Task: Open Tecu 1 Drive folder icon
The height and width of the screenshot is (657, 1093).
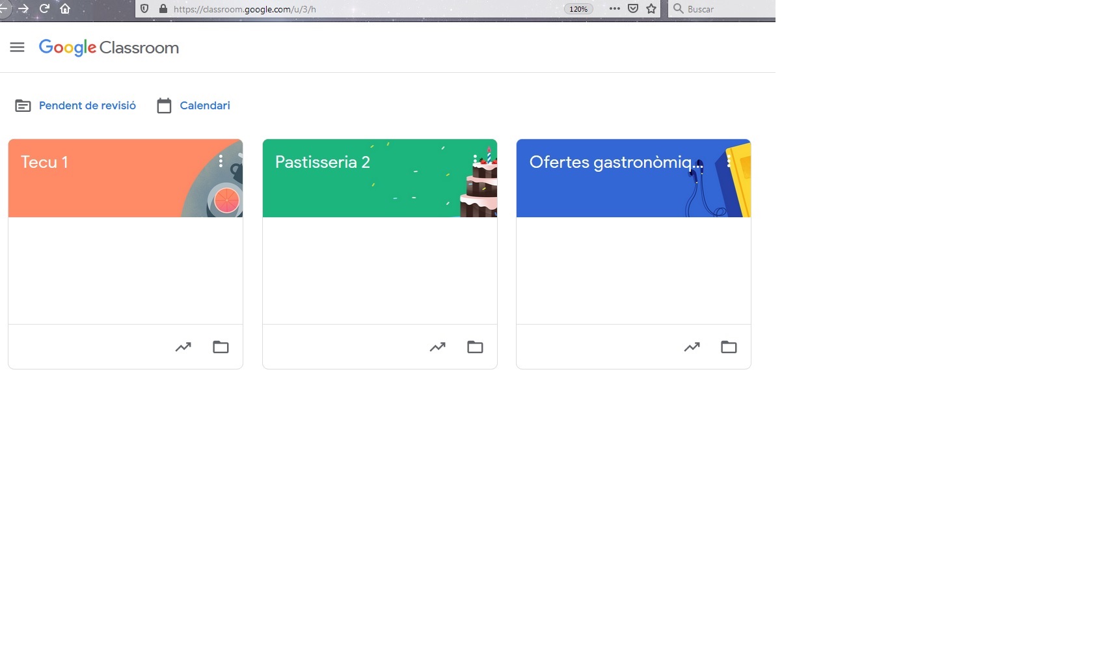Action: click(x=221, y=347)
